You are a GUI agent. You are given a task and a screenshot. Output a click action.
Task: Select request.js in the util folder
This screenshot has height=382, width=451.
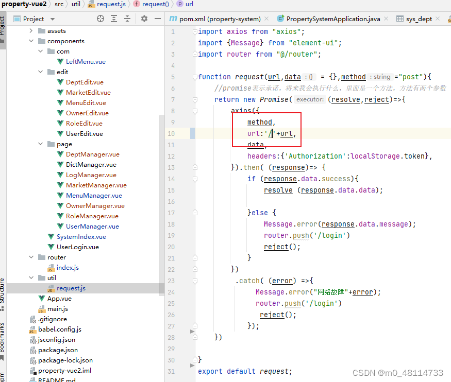tap(71, 288)
